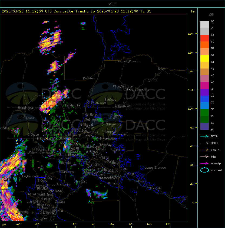This screenshot has height=228, width=225.
Task: Click the cyan 'current' ellipse legend icon
Action: click(204, 170)
